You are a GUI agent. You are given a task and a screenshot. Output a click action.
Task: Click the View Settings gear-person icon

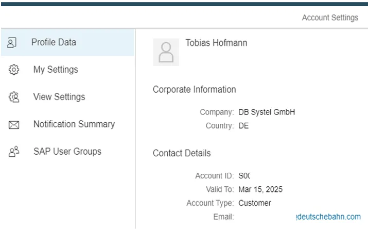pos(14,97)
